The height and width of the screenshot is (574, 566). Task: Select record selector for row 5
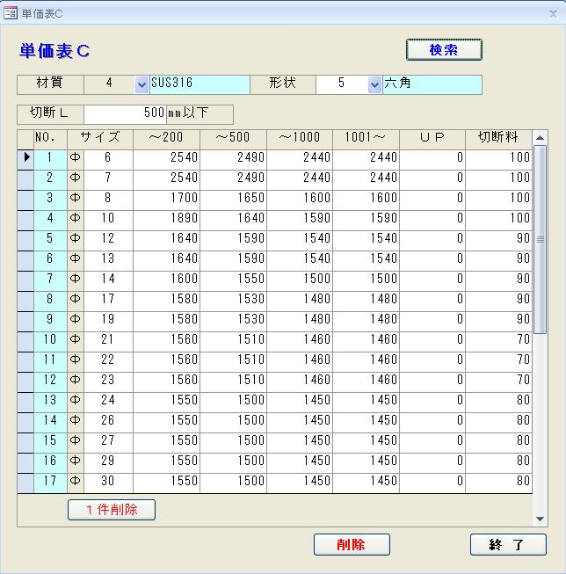[x=25, y=239]
